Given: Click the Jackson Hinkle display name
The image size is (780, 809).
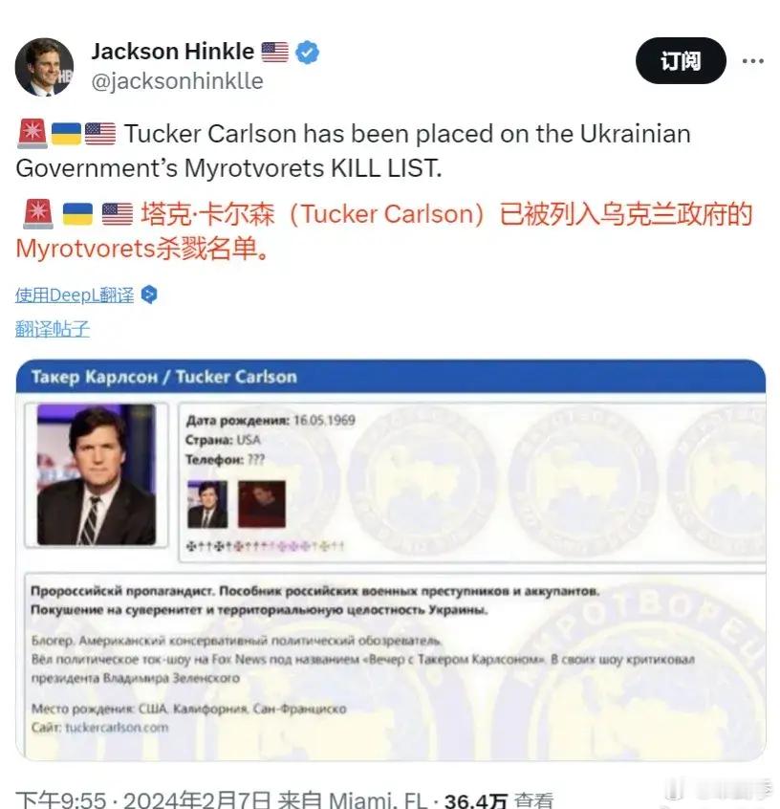Looking at the screenshot, I should pos(173,52).
